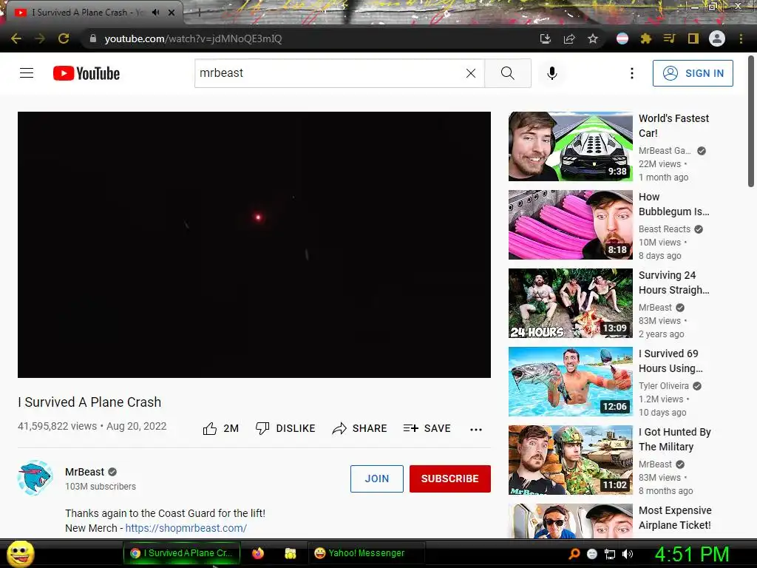Click the Chrome taskbar window button
The height and width of the screenshot is (568, 757).
click(182, 553)
